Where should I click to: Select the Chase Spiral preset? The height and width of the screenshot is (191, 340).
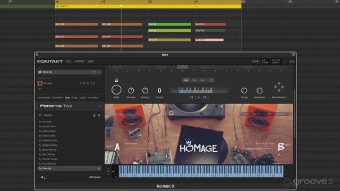point(49,131)
